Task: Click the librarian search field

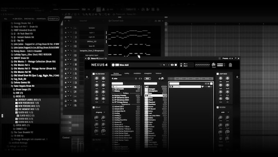Action: point(123,78)
